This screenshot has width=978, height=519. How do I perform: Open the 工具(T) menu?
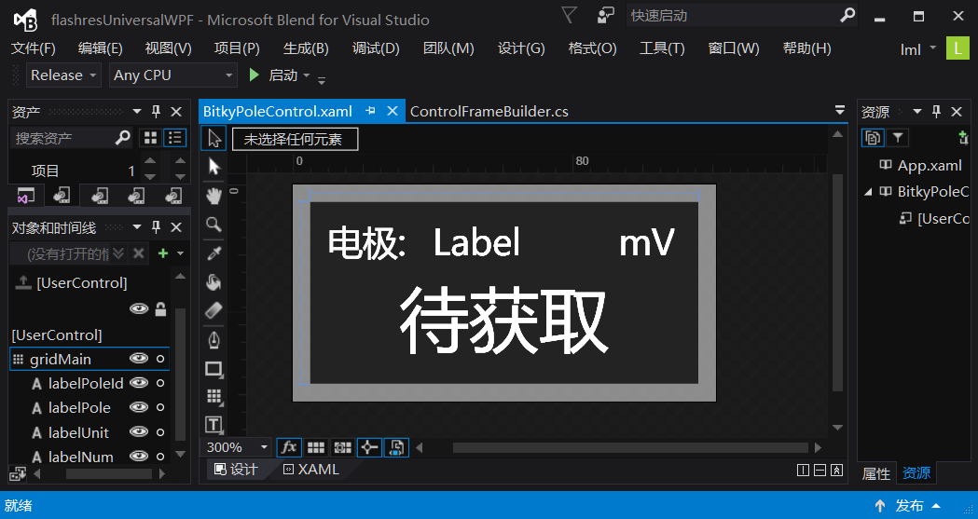point(662,48)
